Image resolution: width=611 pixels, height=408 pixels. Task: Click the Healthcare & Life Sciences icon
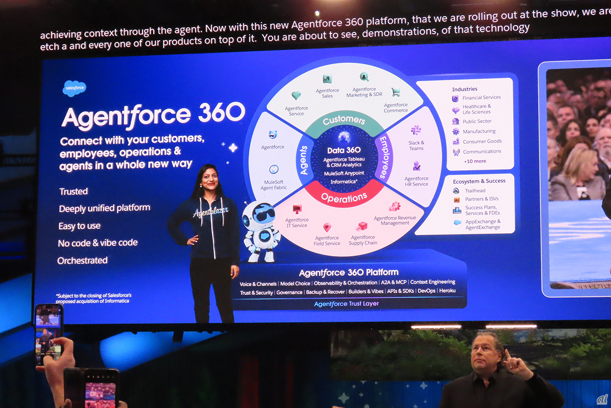coord(455,110)
